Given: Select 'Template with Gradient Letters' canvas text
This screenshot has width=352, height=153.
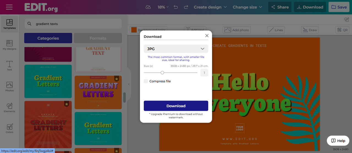Looking at the screenshot, I should pos(240,144).
